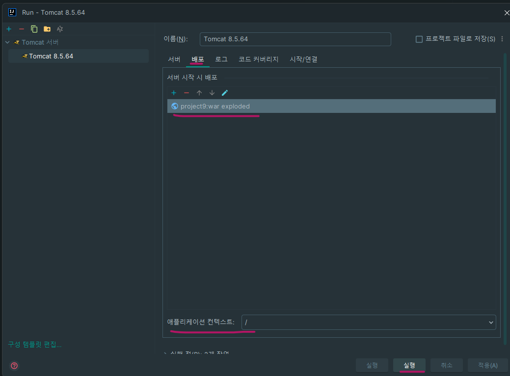Open the 코드 커버리지 tab
This screenshot has height=376, width=510.
point(259,59)
